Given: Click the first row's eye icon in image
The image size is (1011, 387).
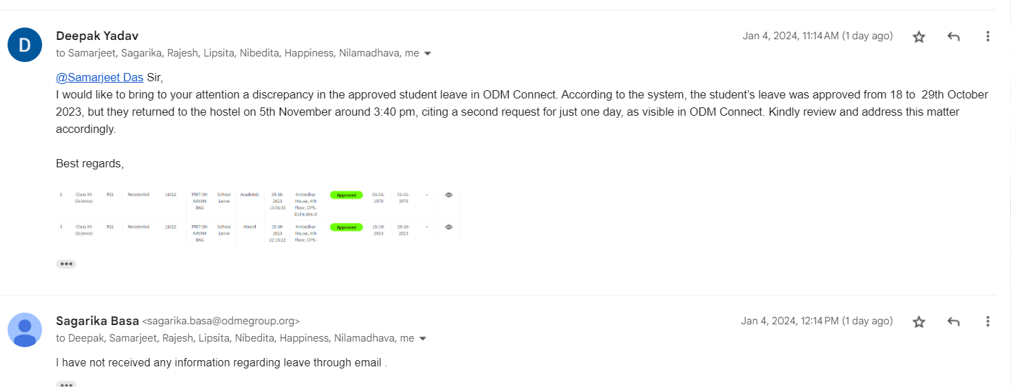Looking at the screenshot, I should 449,195.
